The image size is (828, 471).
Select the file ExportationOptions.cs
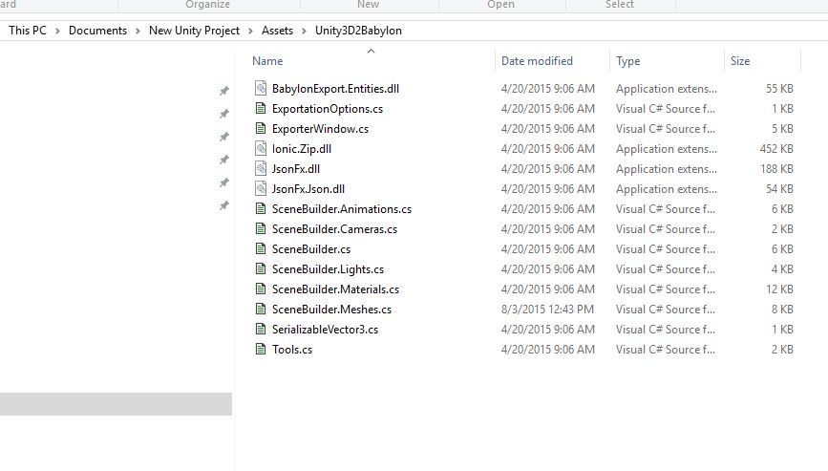[328, 109]
